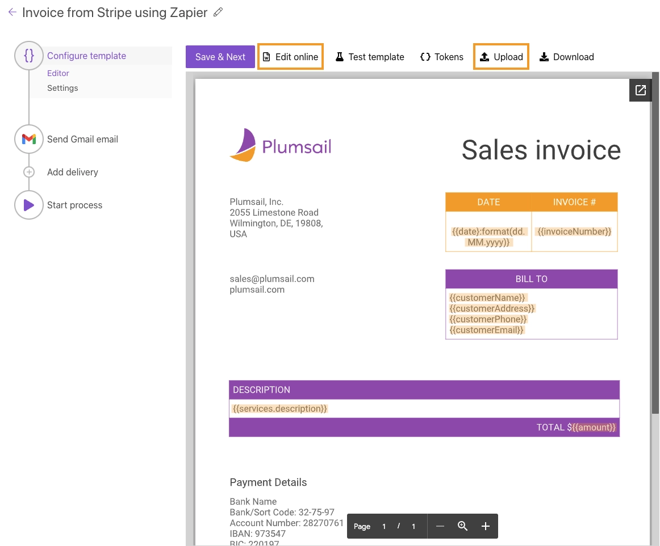Click the {{customerAddress}} token
660x546 pixels.
coord(492,308)
